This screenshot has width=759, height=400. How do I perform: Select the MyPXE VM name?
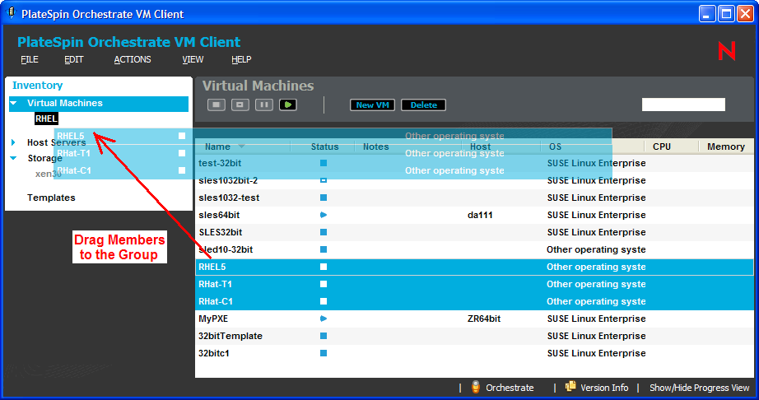[x=213, y=319]
